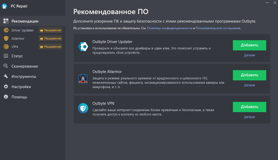Click Расширение badge next to VPN
Screen dimensions: 278x160
50,47
